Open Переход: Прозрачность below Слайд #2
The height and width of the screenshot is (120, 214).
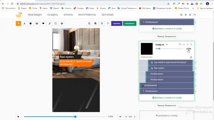coord(167,105)
